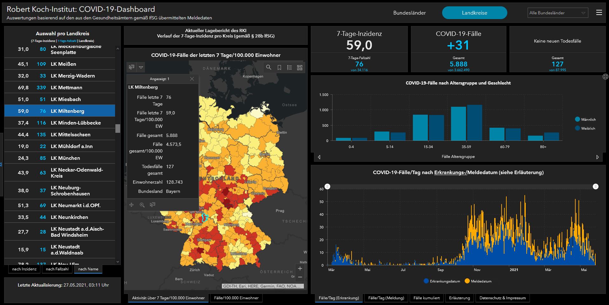Open the Datenschutz & Impressum tab
This screenshot has width=609, height=305.
click(x=503, y=298)
